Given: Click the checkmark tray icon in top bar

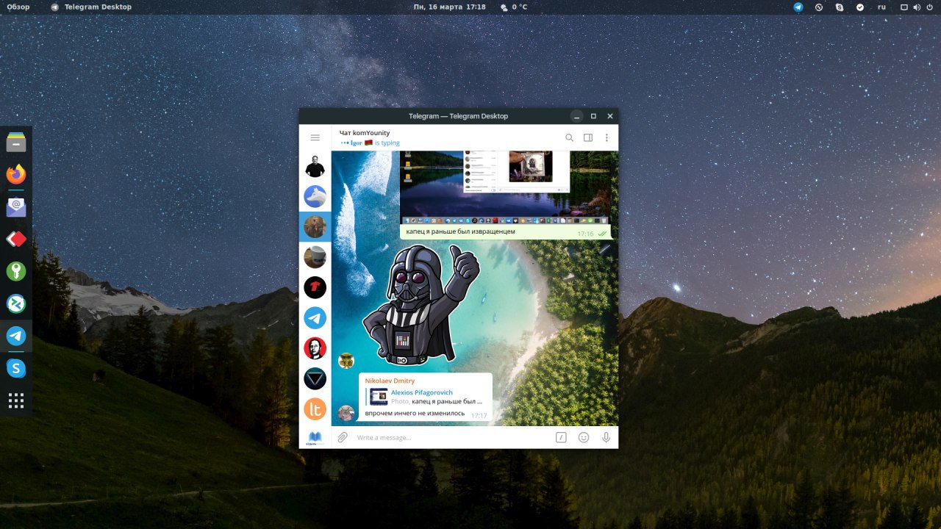Looking at the screenshot, I should click(860, 7).
